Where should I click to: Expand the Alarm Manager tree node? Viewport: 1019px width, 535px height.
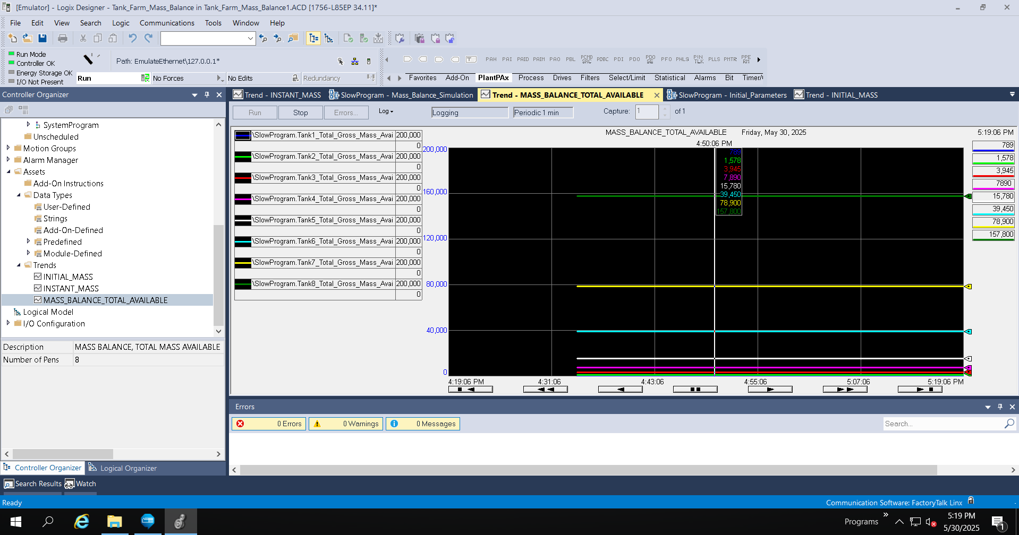pyautogui.click(x=8, y=160)
